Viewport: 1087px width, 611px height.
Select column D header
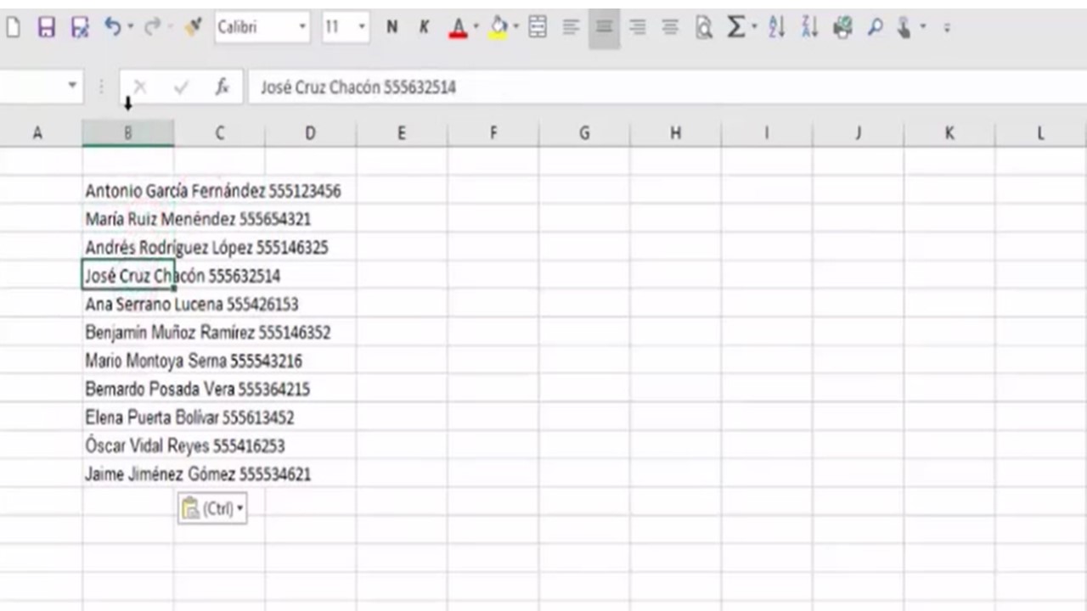point(310,133)
